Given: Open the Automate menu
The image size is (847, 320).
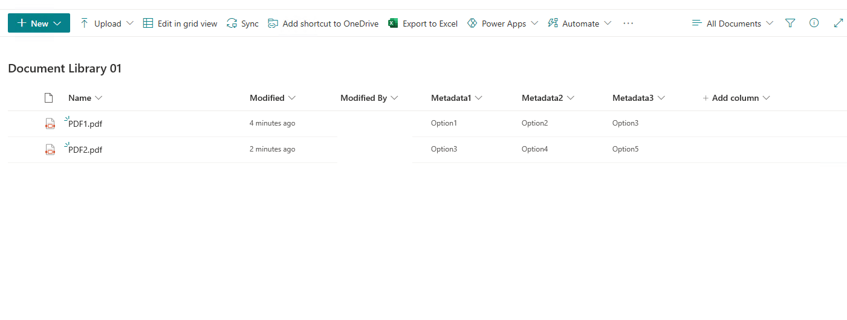Looking at the screenshot, I should (x=579, y=24).
